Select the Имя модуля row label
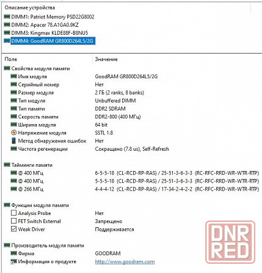This screenshot has width=262, height=273. (32, 76)
